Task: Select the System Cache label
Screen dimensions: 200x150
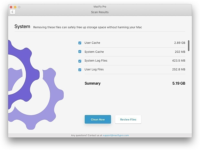Action: coord(94,52)
